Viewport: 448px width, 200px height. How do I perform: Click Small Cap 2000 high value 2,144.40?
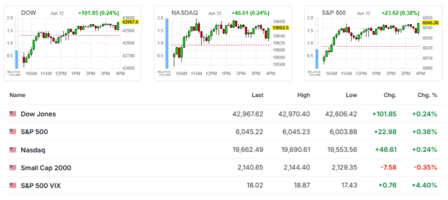point(297,168)
